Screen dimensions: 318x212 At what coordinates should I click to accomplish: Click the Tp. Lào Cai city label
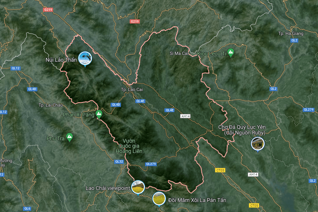pos(132,90)
